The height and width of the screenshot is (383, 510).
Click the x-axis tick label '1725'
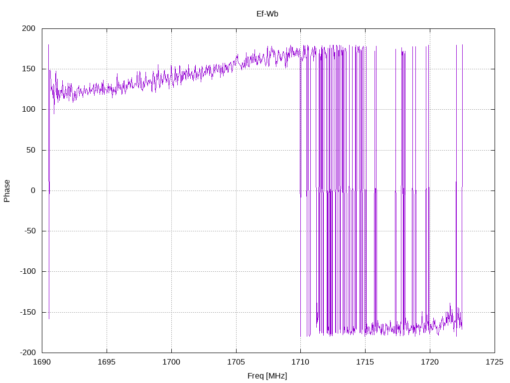pyautogui.click(x=495, y=362)
